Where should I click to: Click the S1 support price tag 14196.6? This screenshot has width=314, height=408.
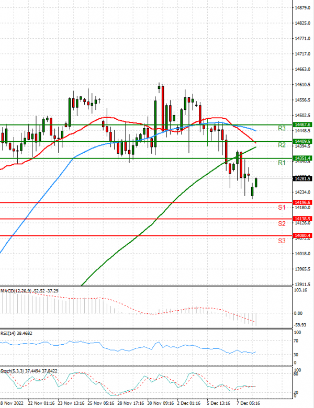[303, 202]
